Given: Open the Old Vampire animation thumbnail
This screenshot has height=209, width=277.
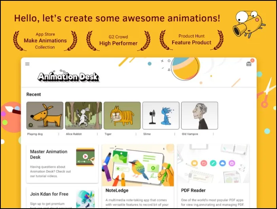Looking at the screenshot, I should (x=199, y=115).
